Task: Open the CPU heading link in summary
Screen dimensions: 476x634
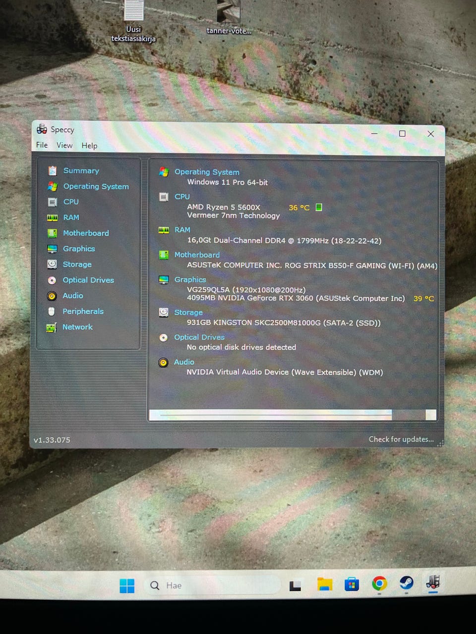Action: pos(182,197)
